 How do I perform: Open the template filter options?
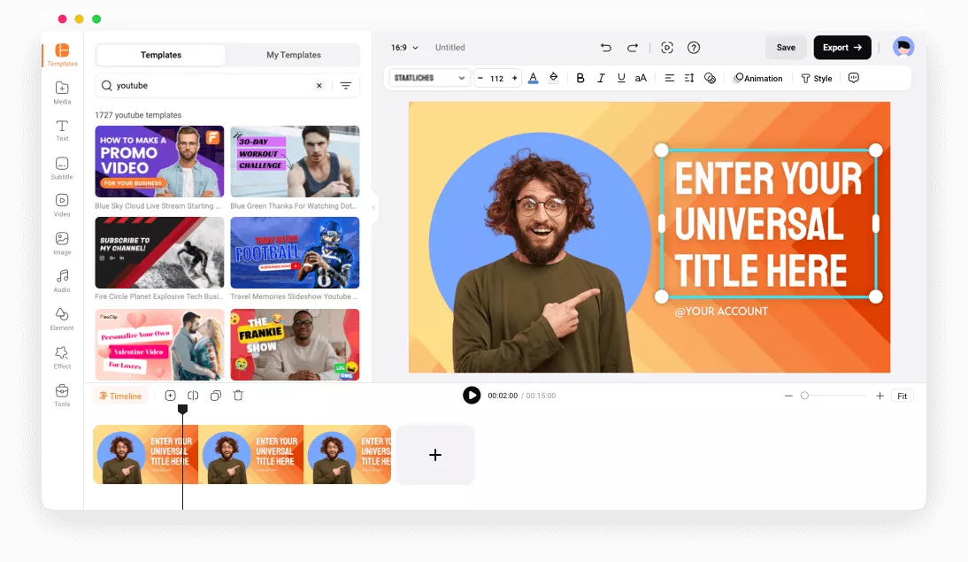[346, 86]
